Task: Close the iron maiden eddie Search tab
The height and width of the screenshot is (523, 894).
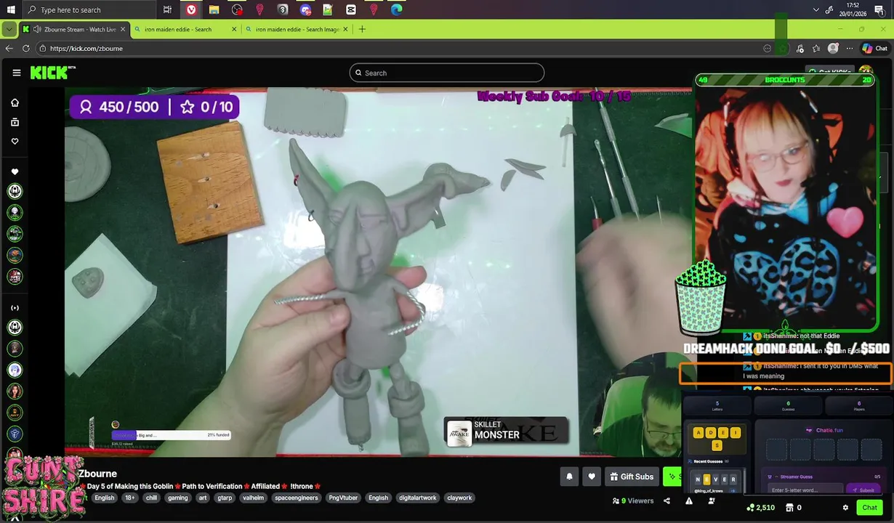Action: (x=234, y=29)
